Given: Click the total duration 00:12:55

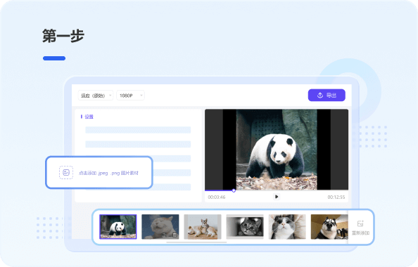Looking at the screenshot, I should [x=336, y=197].
